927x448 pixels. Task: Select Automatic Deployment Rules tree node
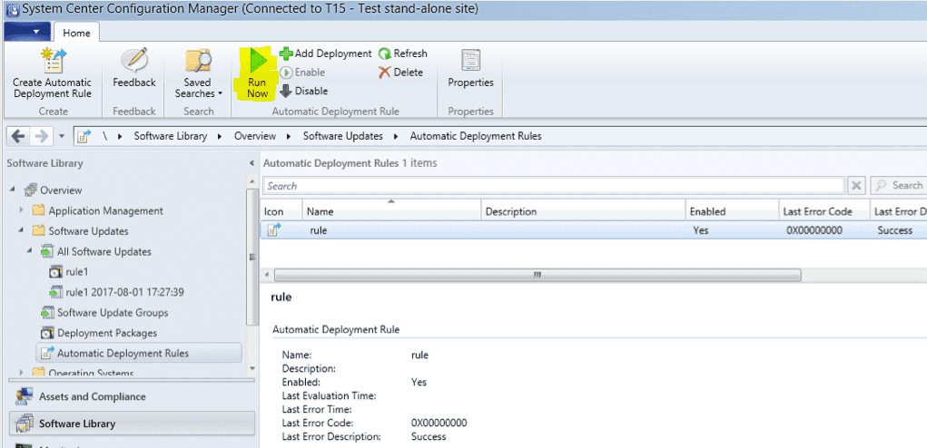coord(140,353)
